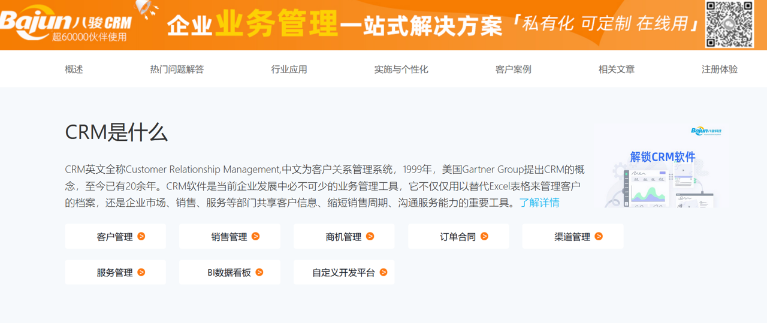This screenshot has height=323, width=767.
Task: View the 相关文章 tab
Action: click(x=616, y=70)
